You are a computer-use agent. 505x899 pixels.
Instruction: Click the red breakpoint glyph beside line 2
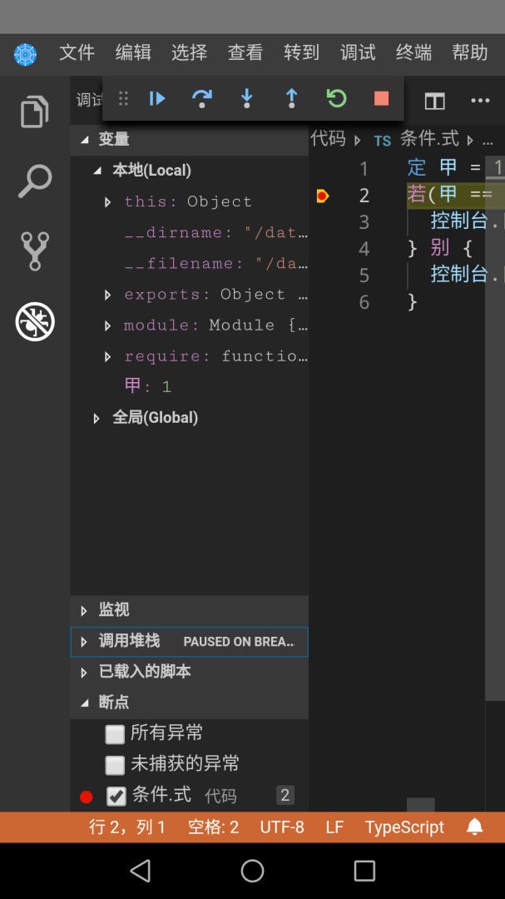point(324,194)
